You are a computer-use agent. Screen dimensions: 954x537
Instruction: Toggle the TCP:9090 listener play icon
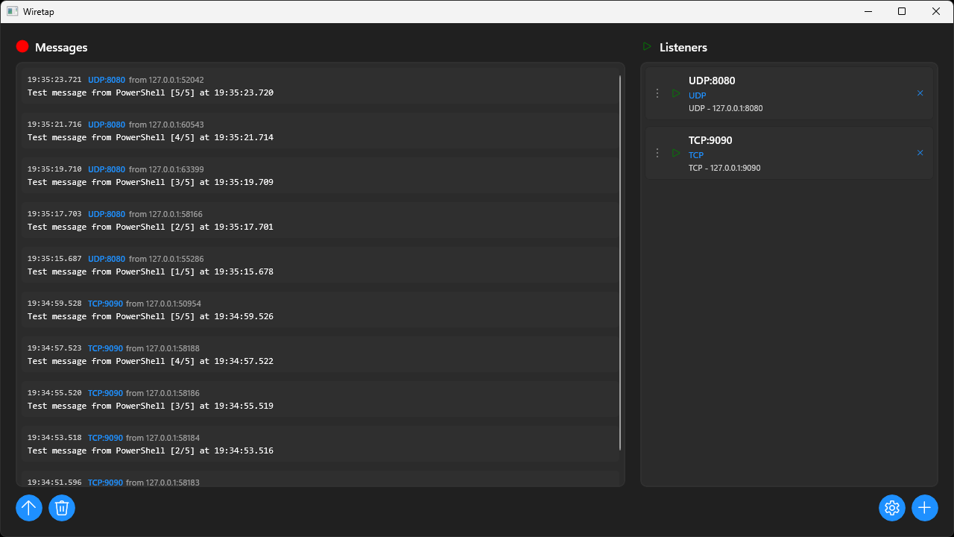[x=676, y=153]
